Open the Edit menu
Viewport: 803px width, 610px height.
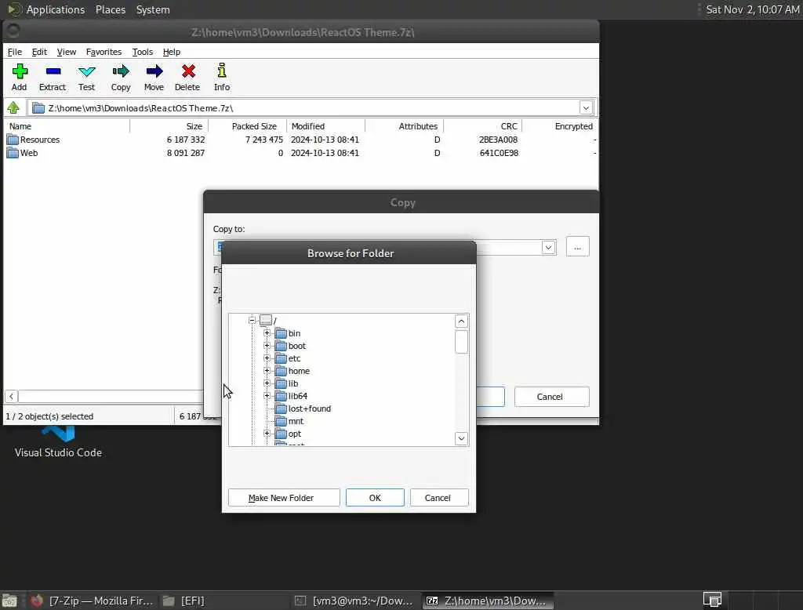click(39, 52)
